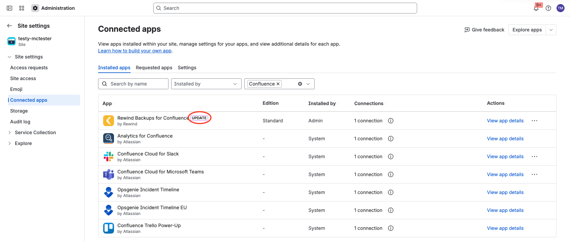Viewport: 570px width, 241px height.
Task: Switch to the Installed apps tab
Action: pyautogui.click(x=114, y=68)
